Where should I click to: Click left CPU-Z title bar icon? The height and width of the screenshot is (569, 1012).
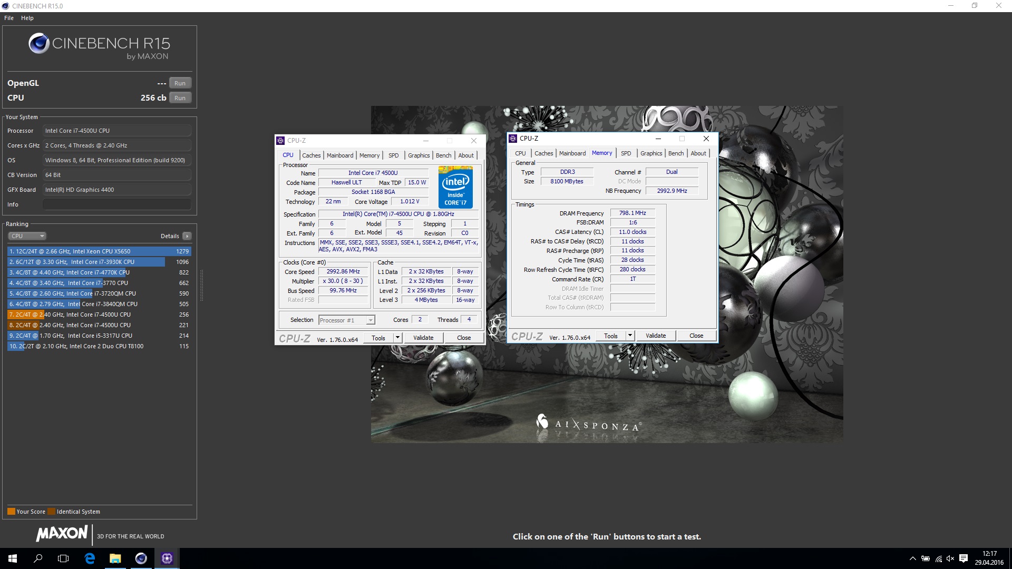[280, 141]
